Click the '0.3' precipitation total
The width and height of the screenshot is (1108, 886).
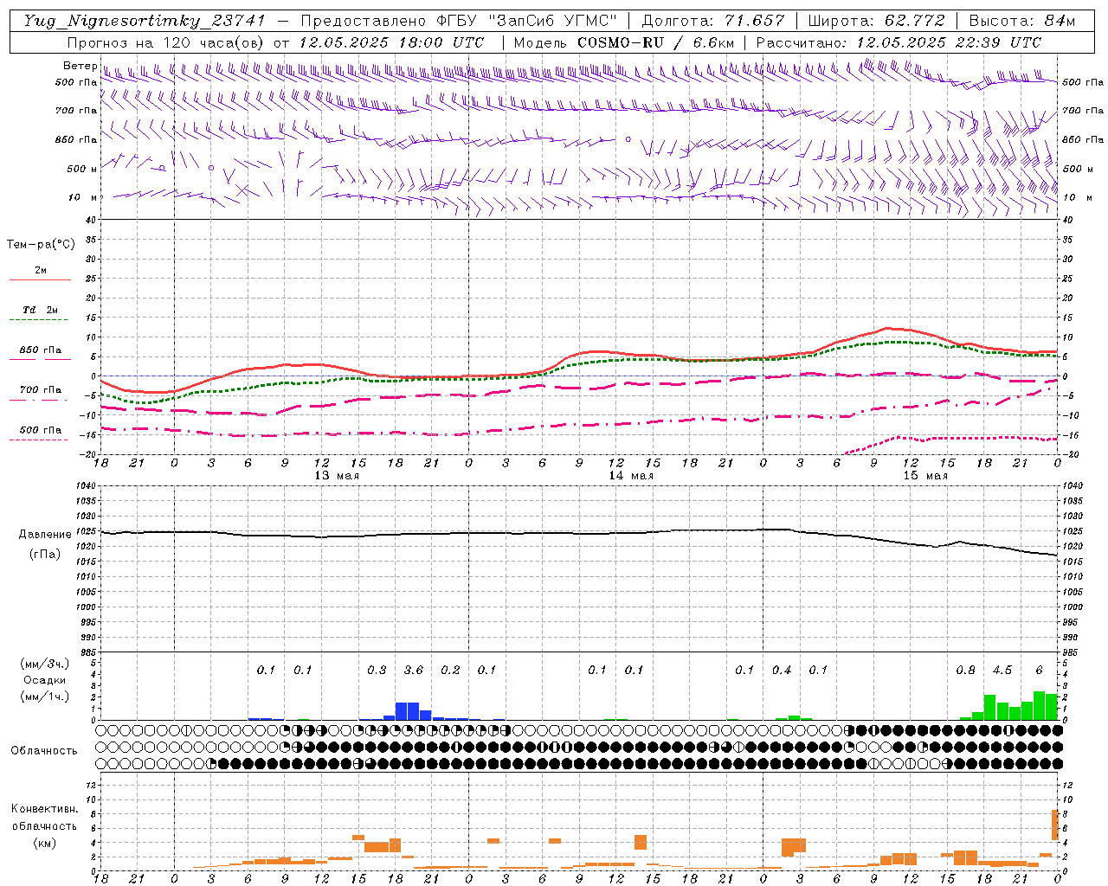coord(377,670)
